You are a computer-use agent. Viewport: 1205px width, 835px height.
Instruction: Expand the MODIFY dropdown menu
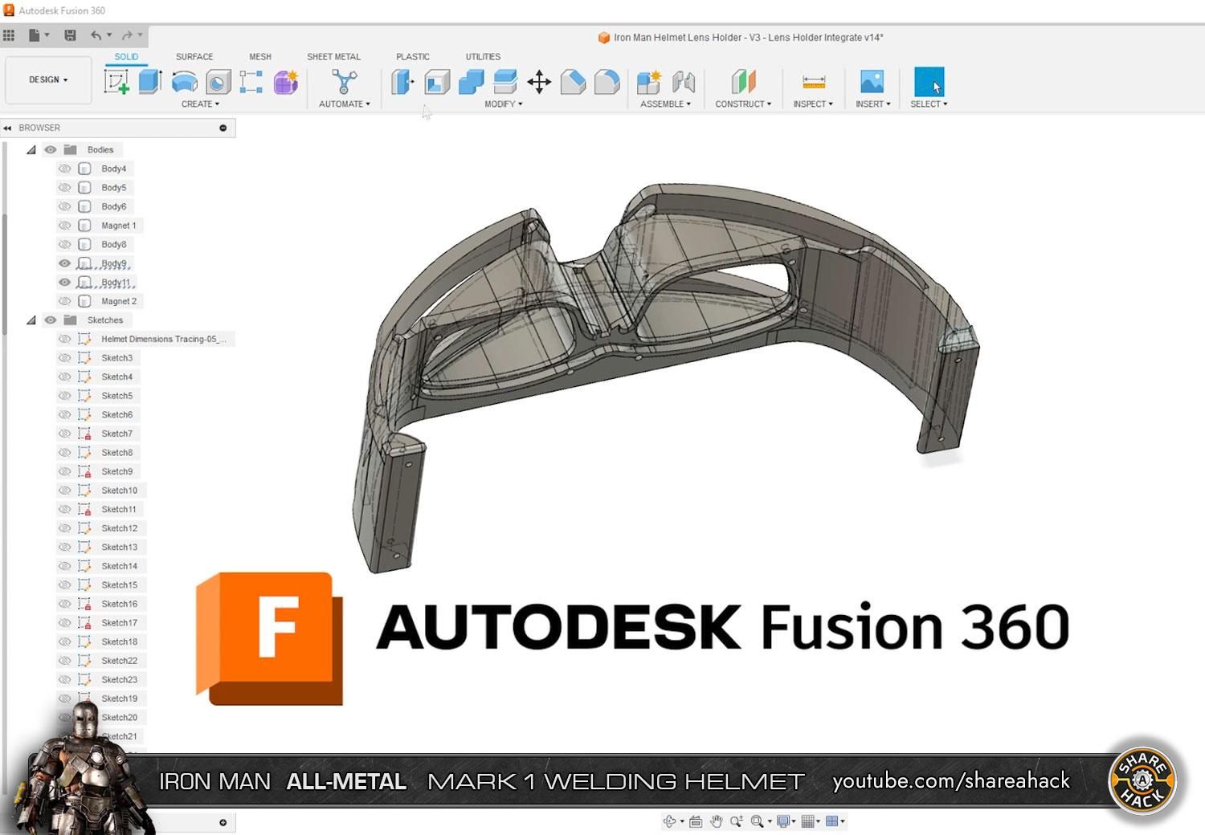coord(504,104)
